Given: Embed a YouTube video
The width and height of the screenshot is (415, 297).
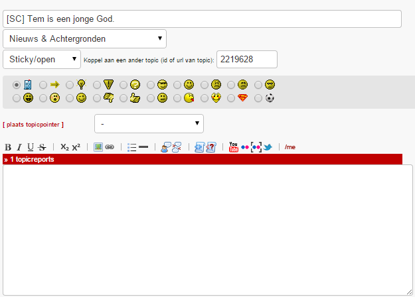Looking at the screenshot, I should click(x=234, y=147).
